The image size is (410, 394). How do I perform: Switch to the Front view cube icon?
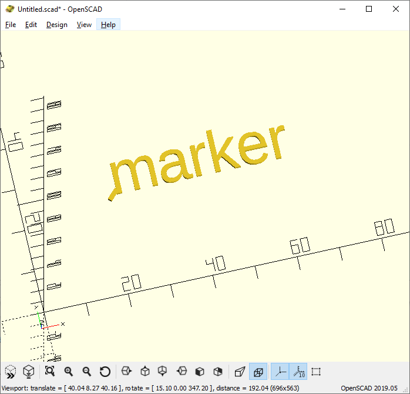(x=200, y=371)
